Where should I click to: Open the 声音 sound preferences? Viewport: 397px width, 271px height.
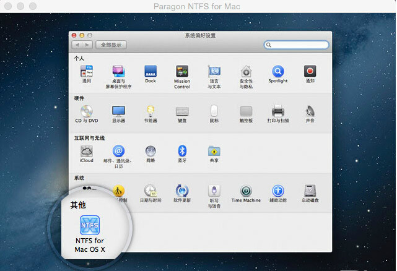(310, 111)
